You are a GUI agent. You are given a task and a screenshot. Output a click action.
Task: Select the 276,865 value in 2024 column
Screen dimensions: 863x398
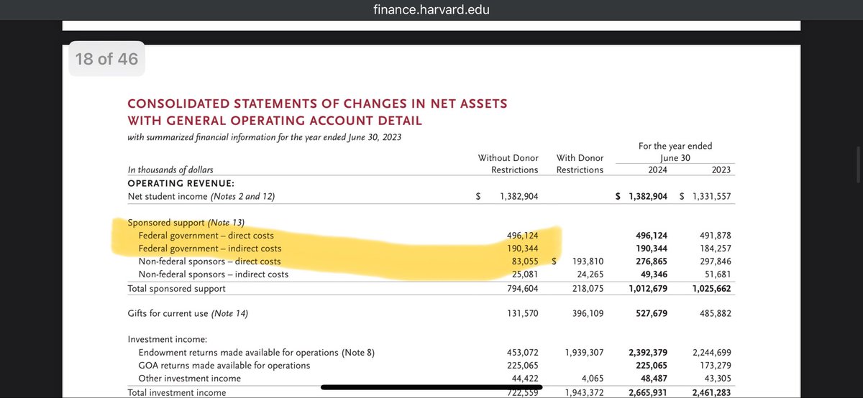point(652,262)
